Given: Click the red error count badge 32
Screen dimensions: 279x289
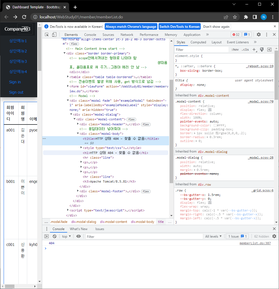Looking at the screenshot, I should [x=236, y=35].
